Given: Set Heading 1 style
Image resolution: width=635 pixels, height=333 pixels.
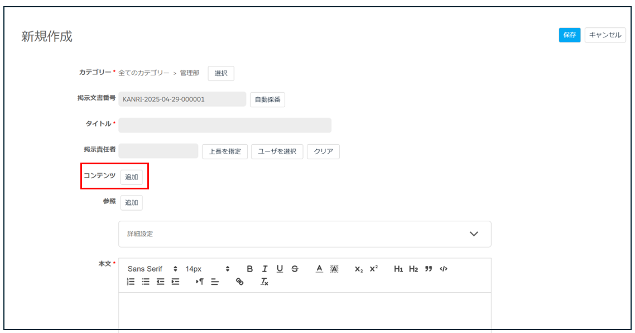Looking at the screenshot, I should coord(398,269).
